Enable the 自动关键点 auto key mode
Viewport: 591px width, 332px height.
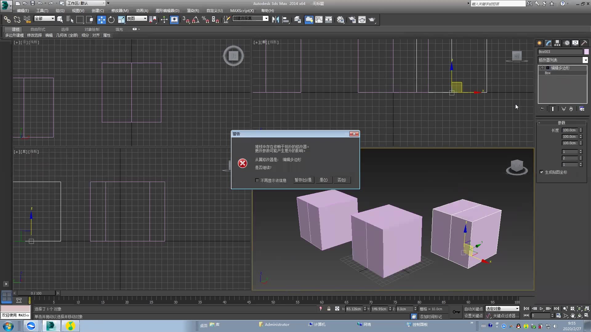[474, 309]
